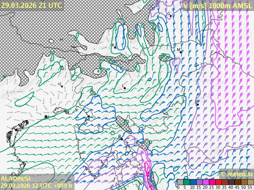
Task: Click the gray 0 m/s legend swatch
Action: pos(180,182)
